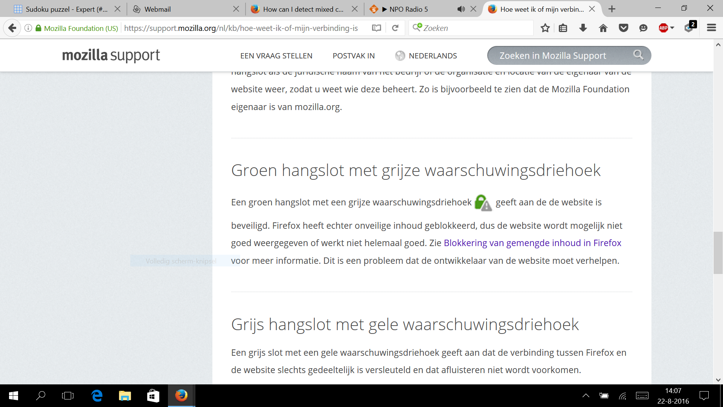Open EEN VRAAG STELLEN page
This screenshot has width=723, height=407.
coord(276,56)
